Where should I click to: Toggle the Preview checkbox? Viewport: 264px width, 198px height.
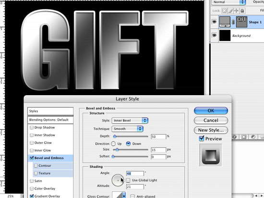click(x=202, y=139)
